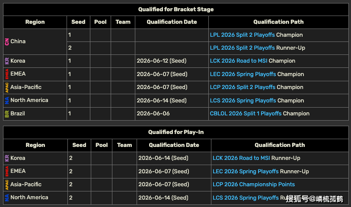The image size is (351, 207).
Task: Open the LPL 2026 Split 2 Playoffs Champion link
Action: click(242, 35)
